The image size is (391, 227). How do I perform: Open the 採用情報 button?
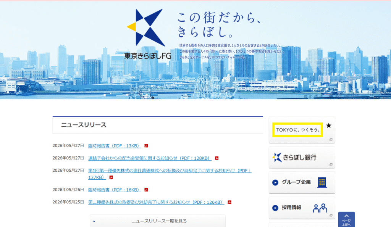coord(302,208)
